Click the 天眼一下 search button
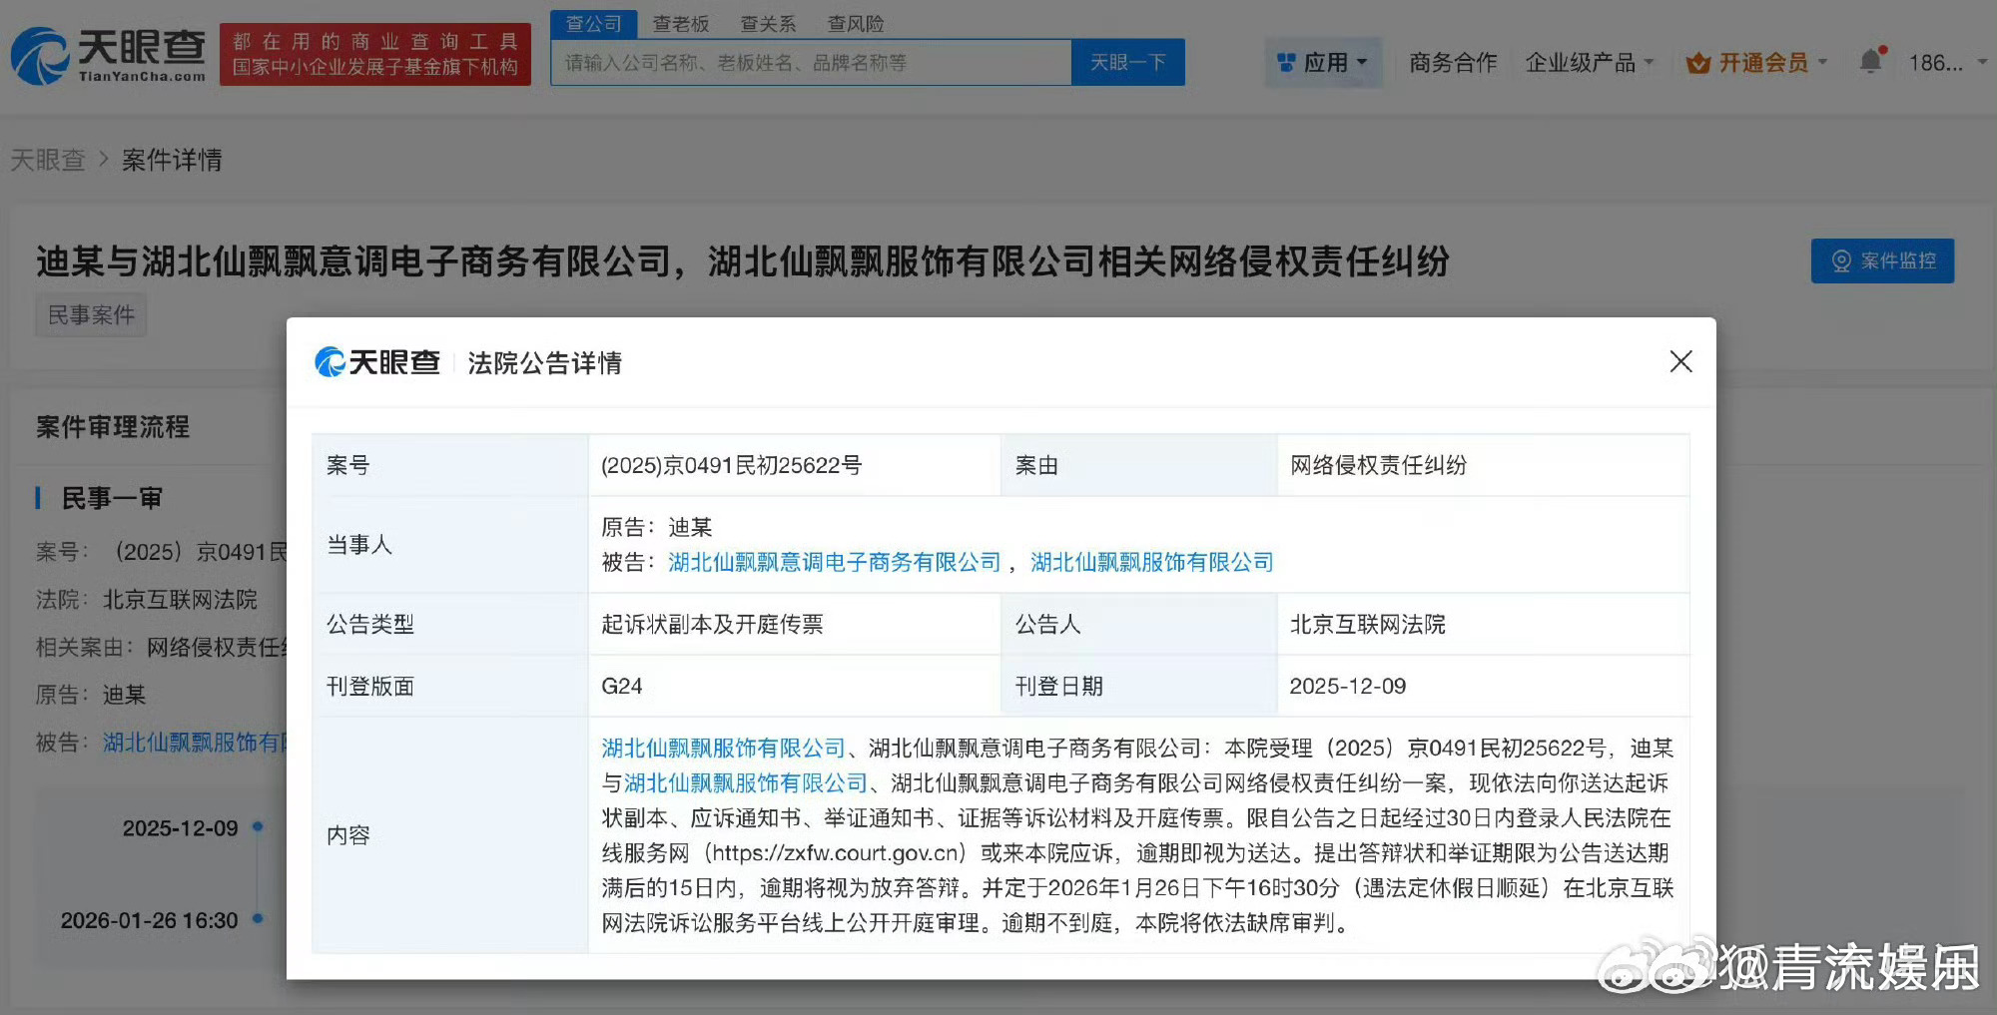 pos(1128,61)
